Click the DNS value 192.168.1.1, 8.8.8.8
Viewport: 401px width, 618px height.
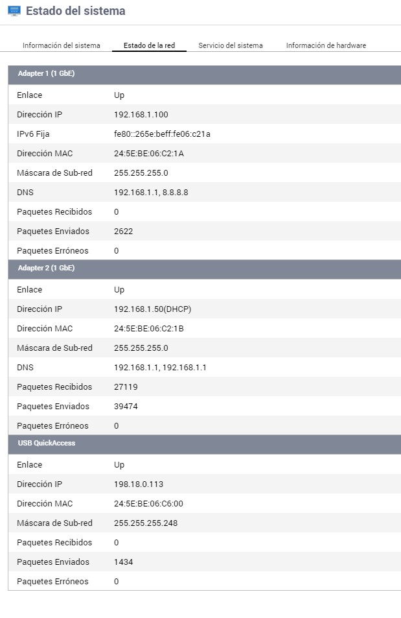pyautogui.click(x=151, y=193)
